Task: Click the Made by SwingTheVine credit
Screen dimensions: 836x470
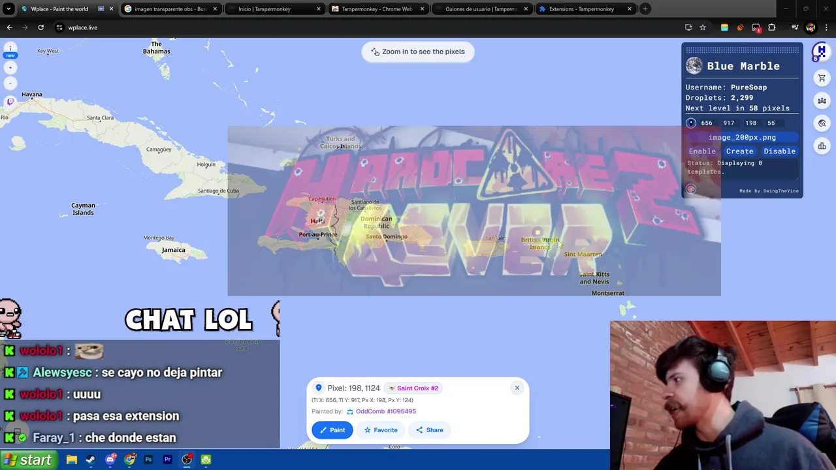Action: click(769, 191)
